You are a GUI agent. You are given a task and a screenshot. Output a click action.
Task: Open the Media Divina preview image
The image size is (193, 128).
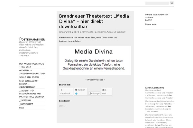[x=95, y=60]
